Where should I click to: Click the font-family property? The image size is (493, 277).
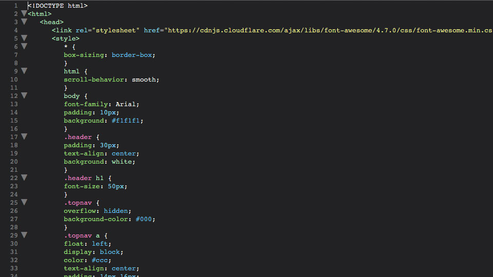point(86,104)
